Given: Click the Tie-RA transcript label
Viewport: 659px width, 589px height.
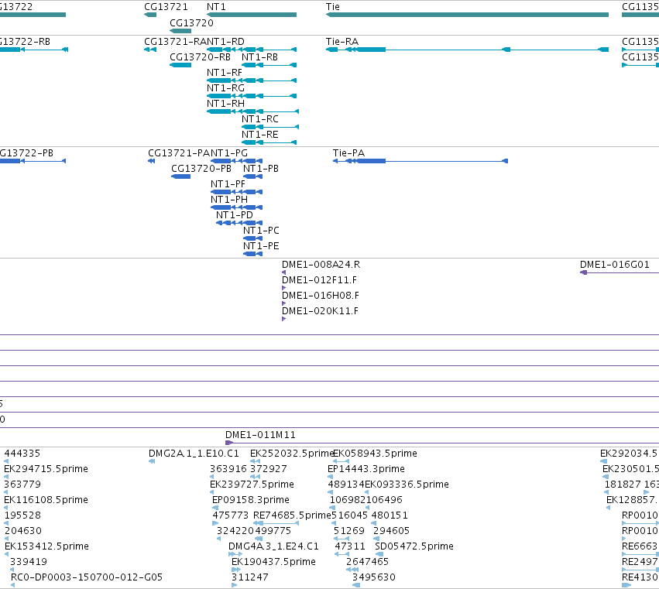Looking at the screenshot, I should 342,42.
